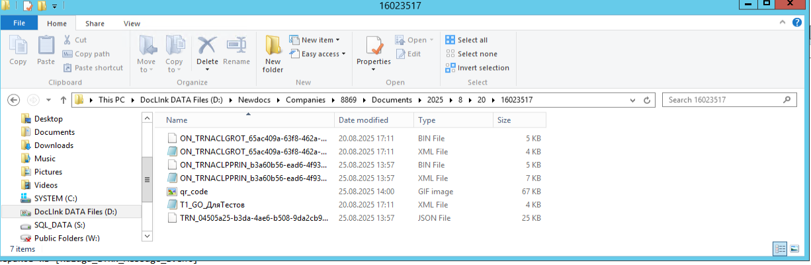The image size is (811, 265).
Task: Click Companies in the address path
Action: point(306,100)
